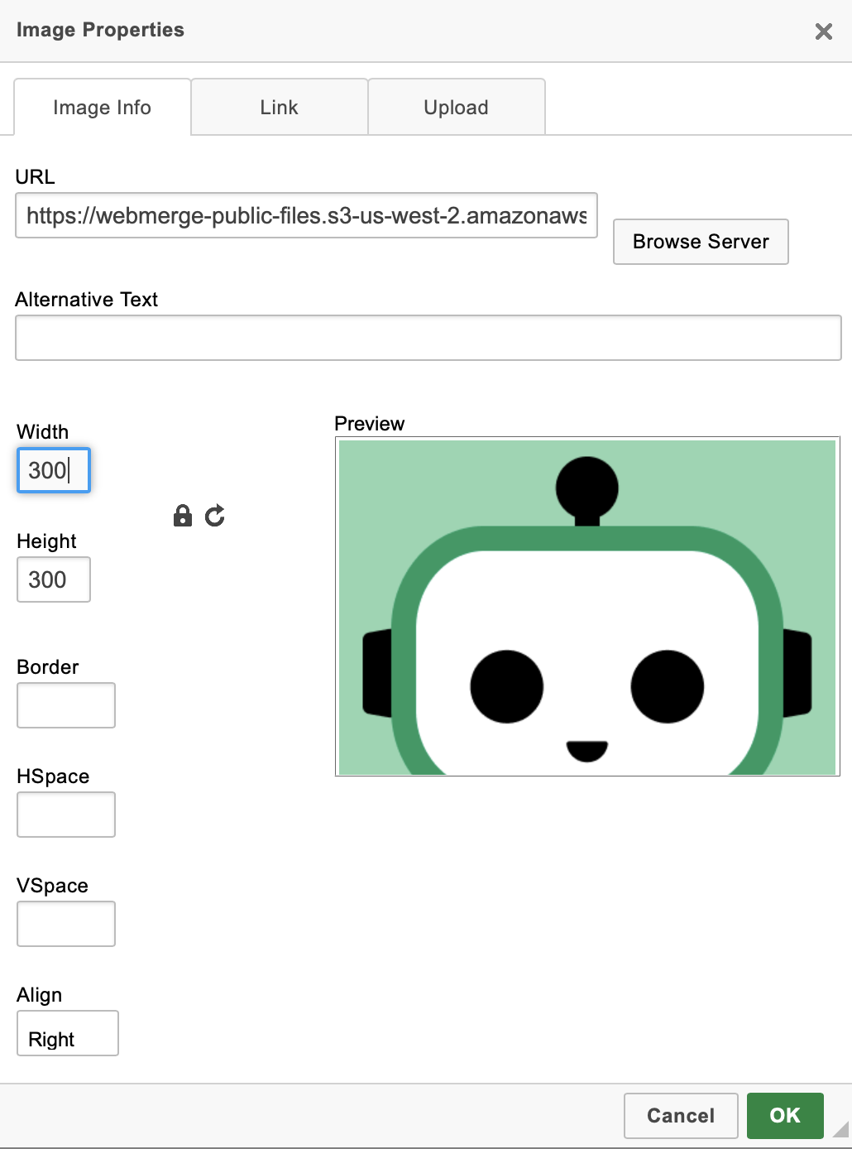852x1149 pixels.
Task: Click the dialog resize handle corner
Action: 841,1130
